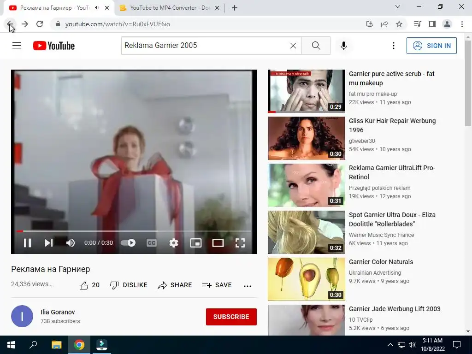
Task: Reload the current page
Action: 40,24
